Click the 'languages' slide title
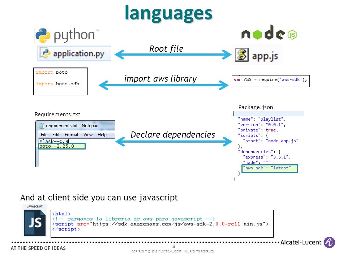 169,13
